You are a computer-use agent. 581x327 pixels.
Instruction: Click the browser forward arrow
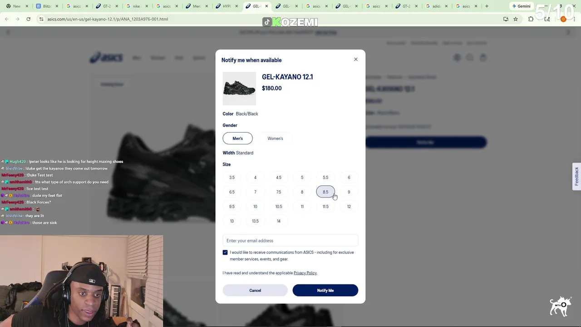(x=17, y=19)
